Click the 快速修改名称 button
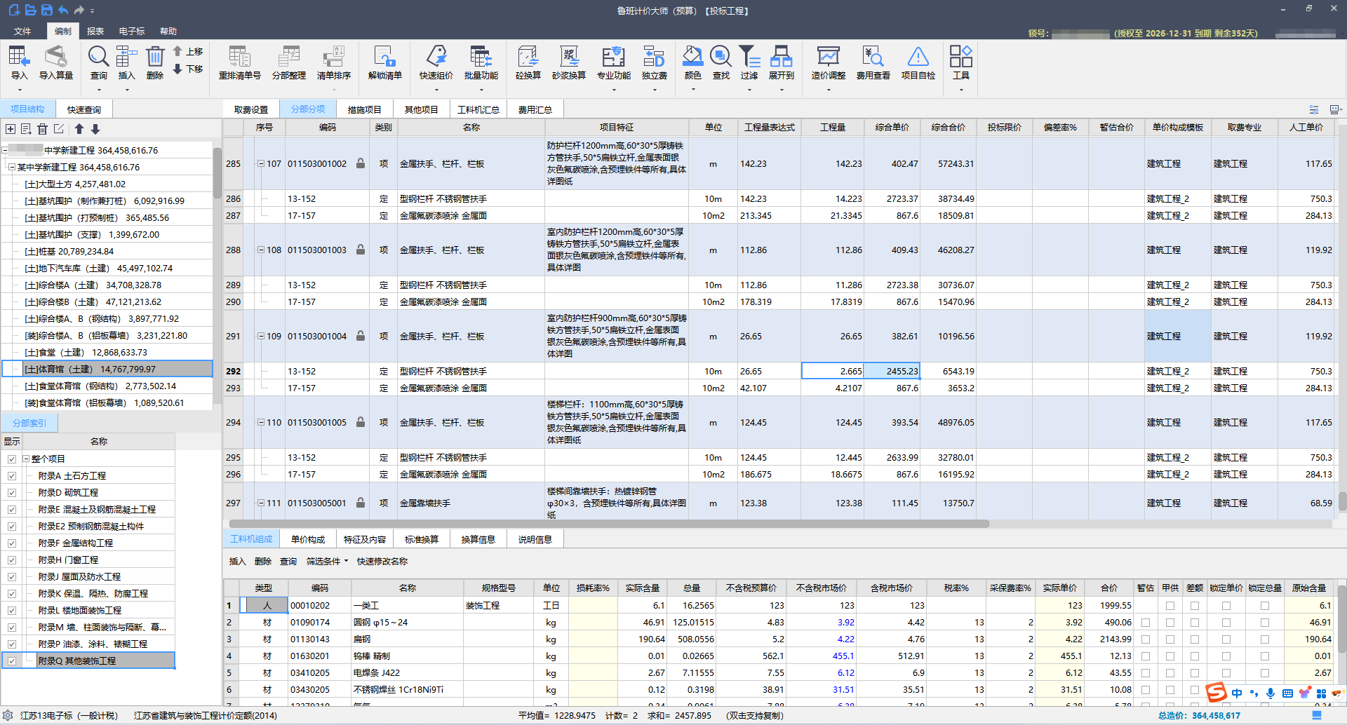This screenshot has height=725, width=1347. (382, 562)
